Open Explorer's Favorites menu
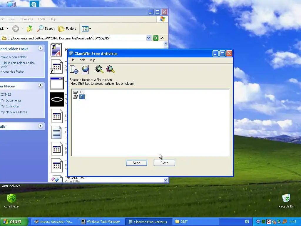 [26, 19]
